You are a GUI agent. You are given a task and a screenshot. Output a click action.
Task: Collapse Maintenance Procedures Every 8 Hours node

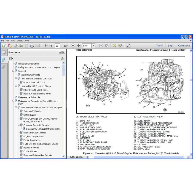[13, 101]
